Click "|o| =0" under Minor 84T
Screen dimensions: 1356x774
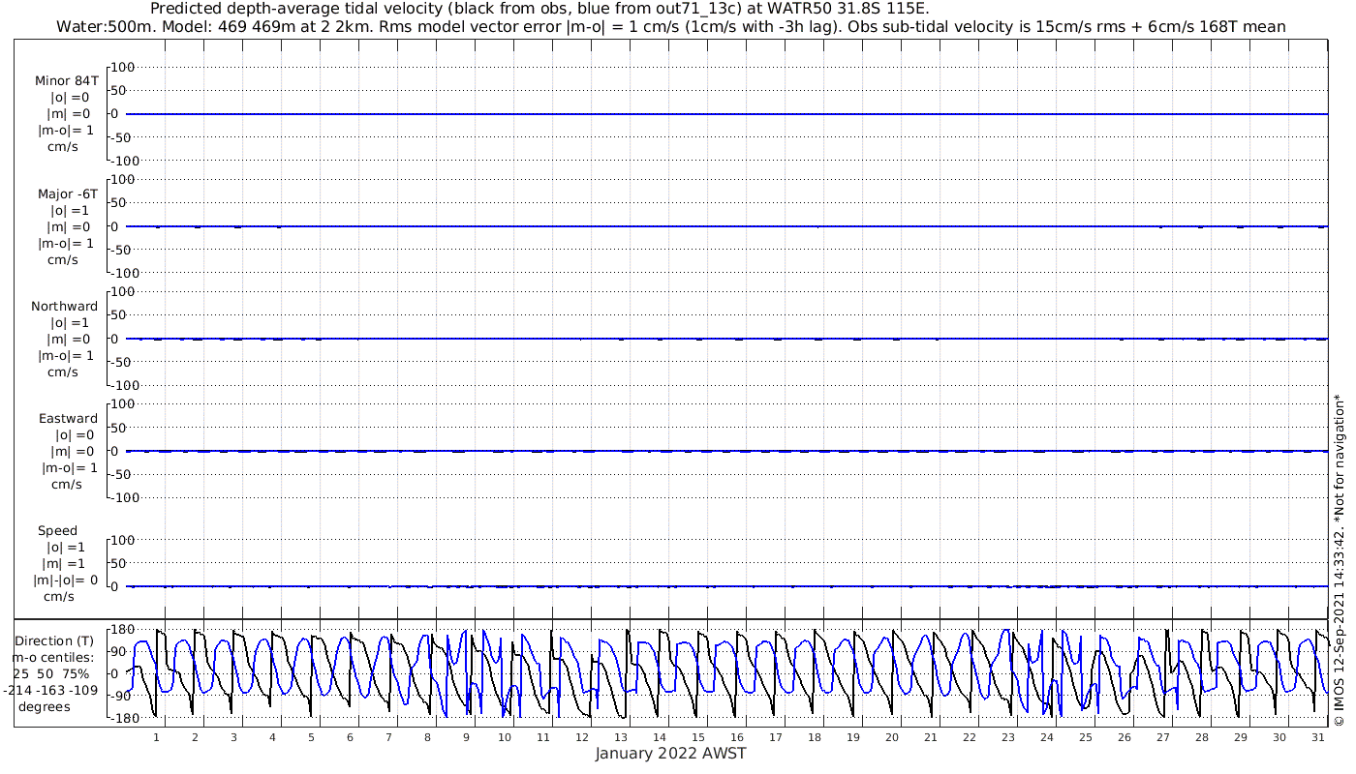click(x=70, y=98)
